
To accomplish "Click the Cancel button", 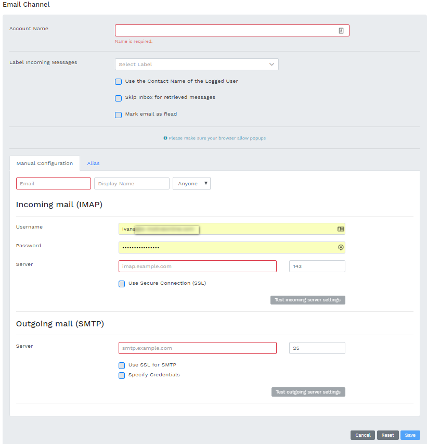I will pyautogui.click(x=363, y=435).
